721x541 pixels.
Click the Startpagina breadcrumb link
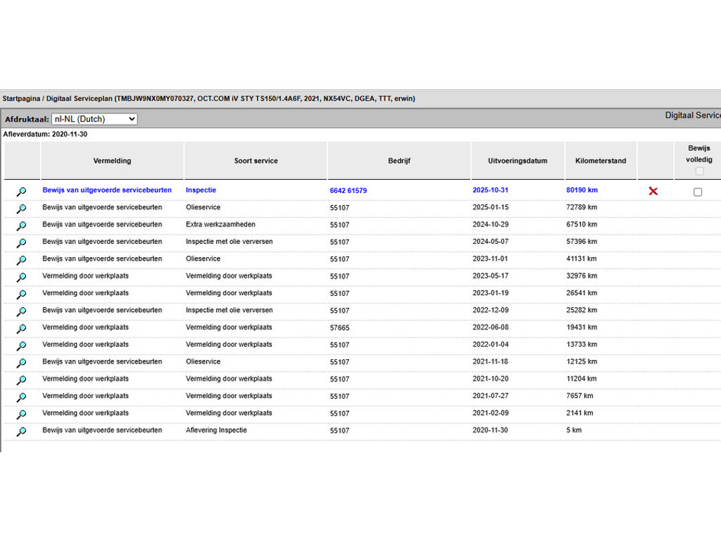pos(21,98)
